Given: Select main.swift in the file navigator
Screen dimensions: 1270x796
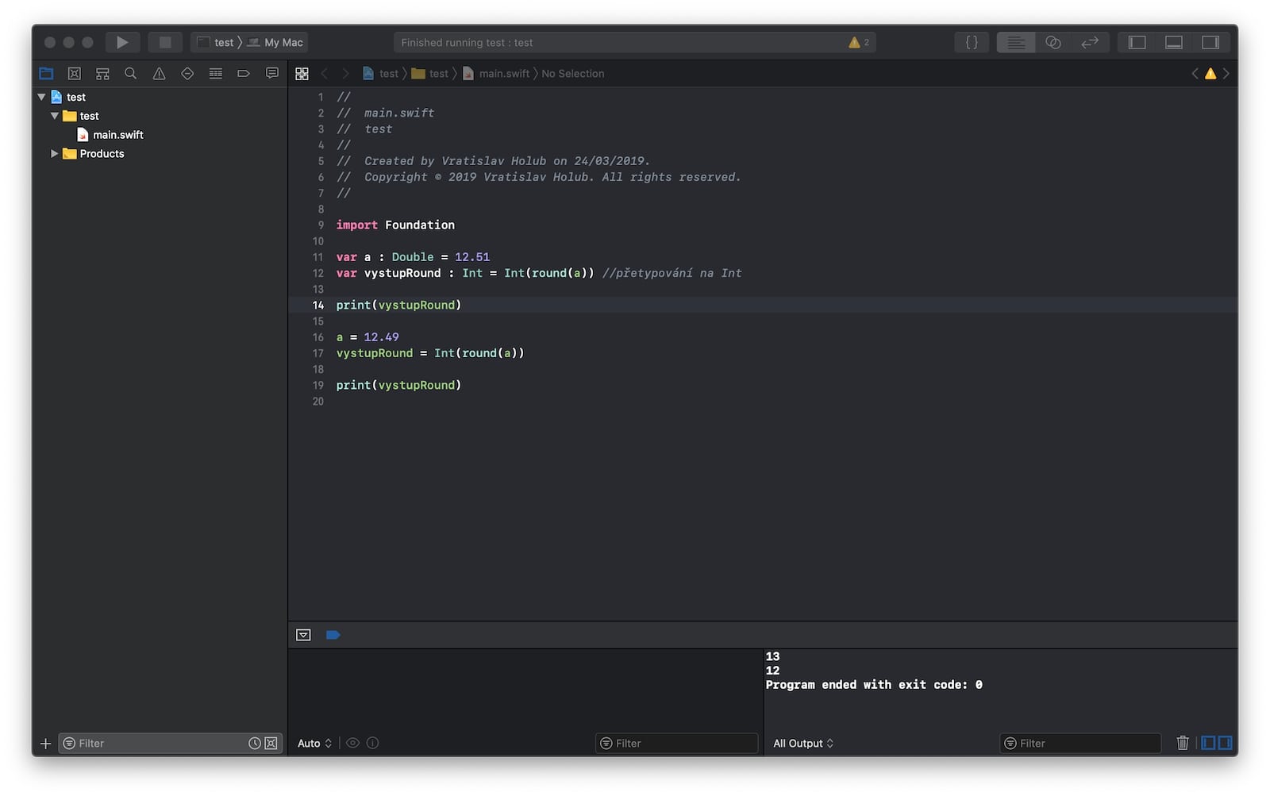Looking at the screenshot, I should 117,135.
